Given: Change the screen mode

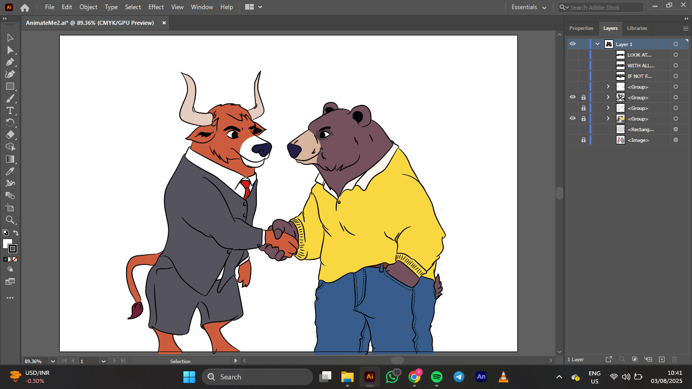Looking at the screenshot, I should pyautogui.click(x=10, y=282).
